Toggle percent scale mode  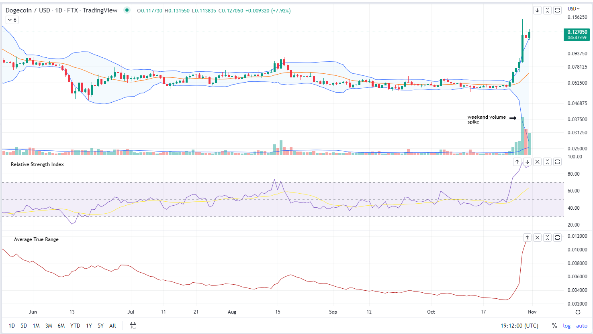(x=554, y=326)
